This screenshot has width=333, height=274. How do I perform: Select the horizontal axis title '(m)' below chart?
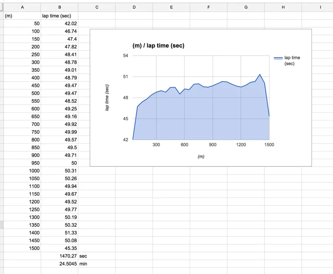201,157
